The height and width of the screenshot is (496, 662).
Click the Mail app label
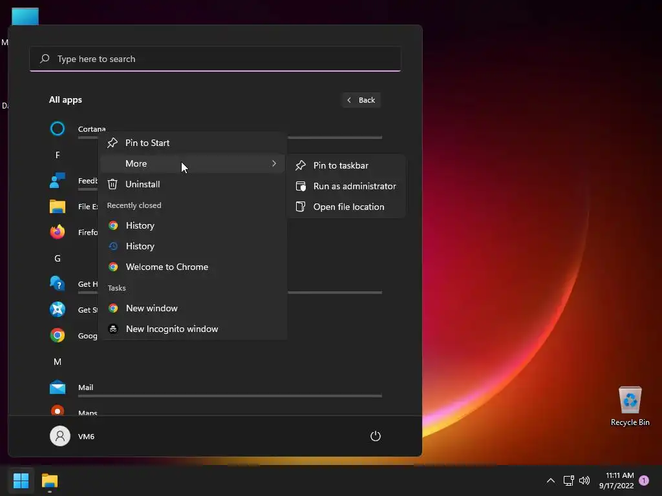(86, 387)
